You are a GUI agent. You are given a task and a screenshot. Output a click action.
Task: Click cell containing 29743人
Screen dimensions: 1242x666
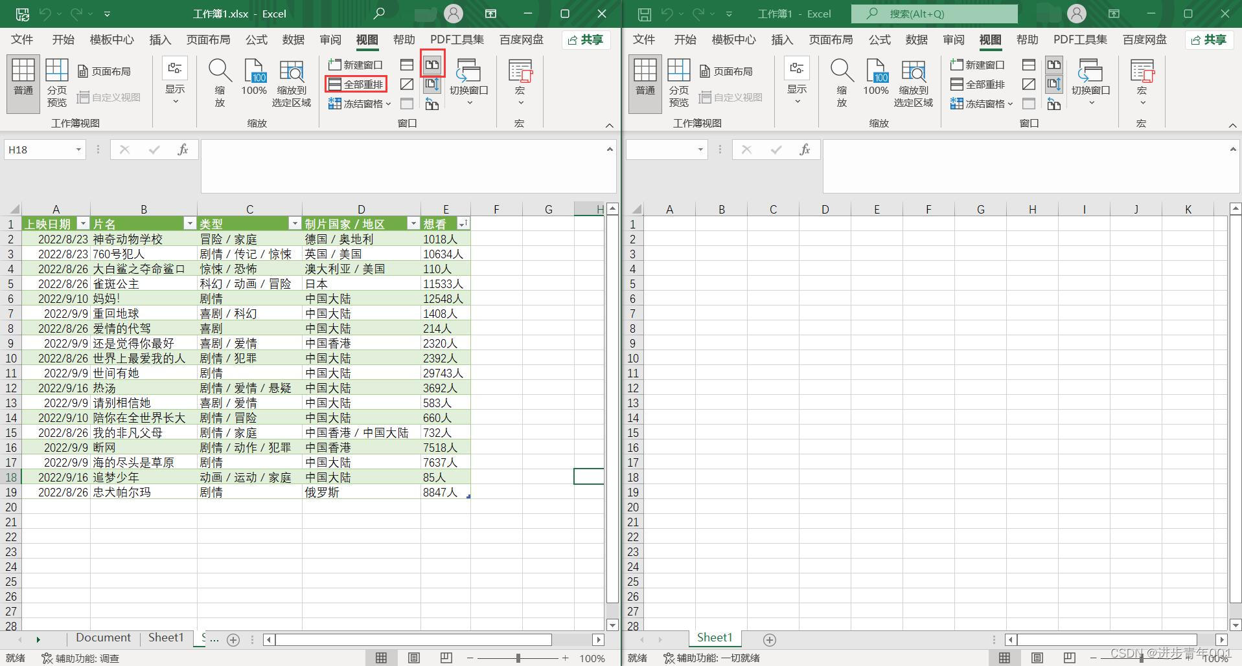pos(446,373)
